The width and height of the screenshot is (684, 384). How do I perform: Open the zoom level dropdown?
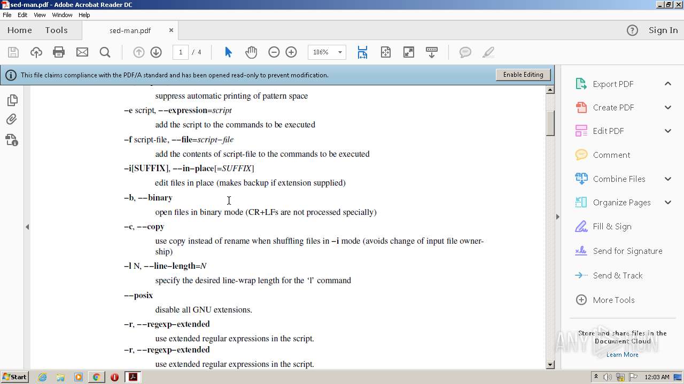tap(340, 52)
